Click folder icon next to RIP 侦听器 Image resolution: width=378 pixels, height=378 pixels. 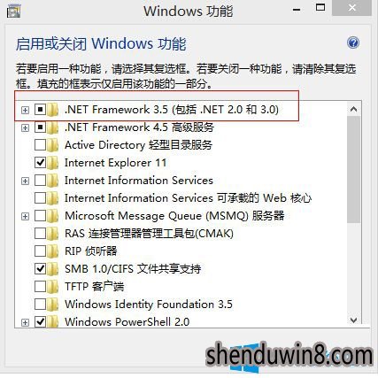click(x=52, y=251)
